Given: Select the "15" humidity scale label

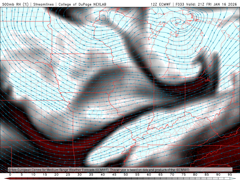Looking at the screenshot, I should pyautogui.click(x=45, y=175).
